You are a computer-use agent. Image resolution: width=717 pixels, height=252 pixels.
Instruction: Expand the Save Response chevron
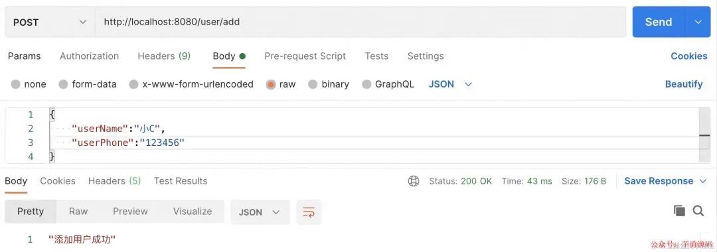(x=703, y=181)
